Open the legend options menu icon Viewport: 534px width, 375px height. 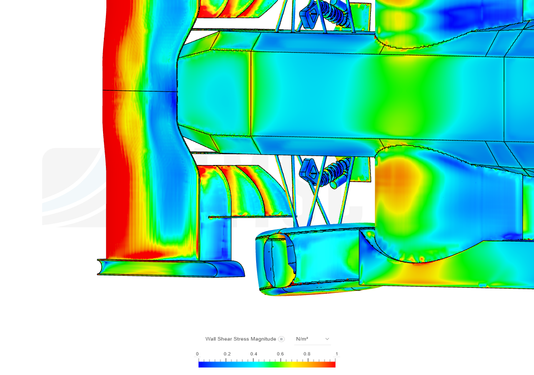[x=282, y=339]
